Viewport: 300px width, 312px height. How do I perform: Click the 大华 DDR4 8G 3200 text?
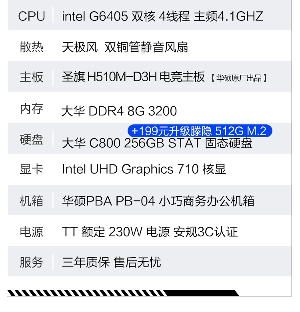point(119,111)
